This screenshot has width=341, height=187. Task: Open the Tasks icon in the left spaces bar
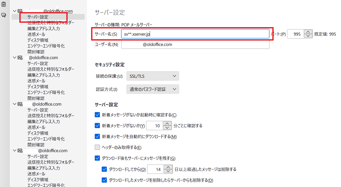(x=4, y=4)
